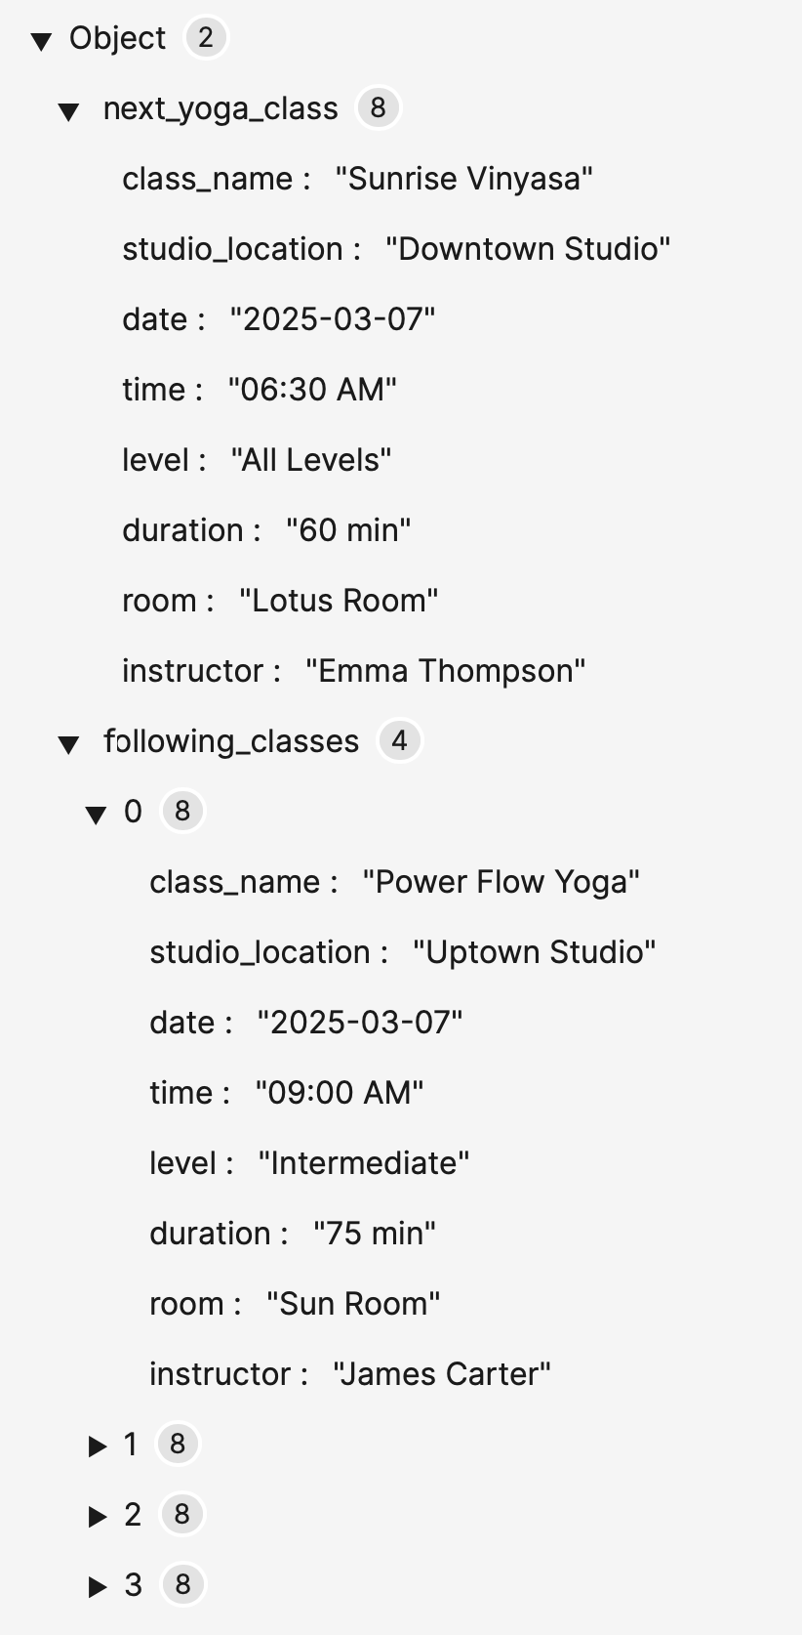
Task: Click the "Uptown Studio" location value
Action: pos(534,952)
